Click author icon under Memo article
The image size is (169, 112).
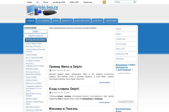pos(65,70)
